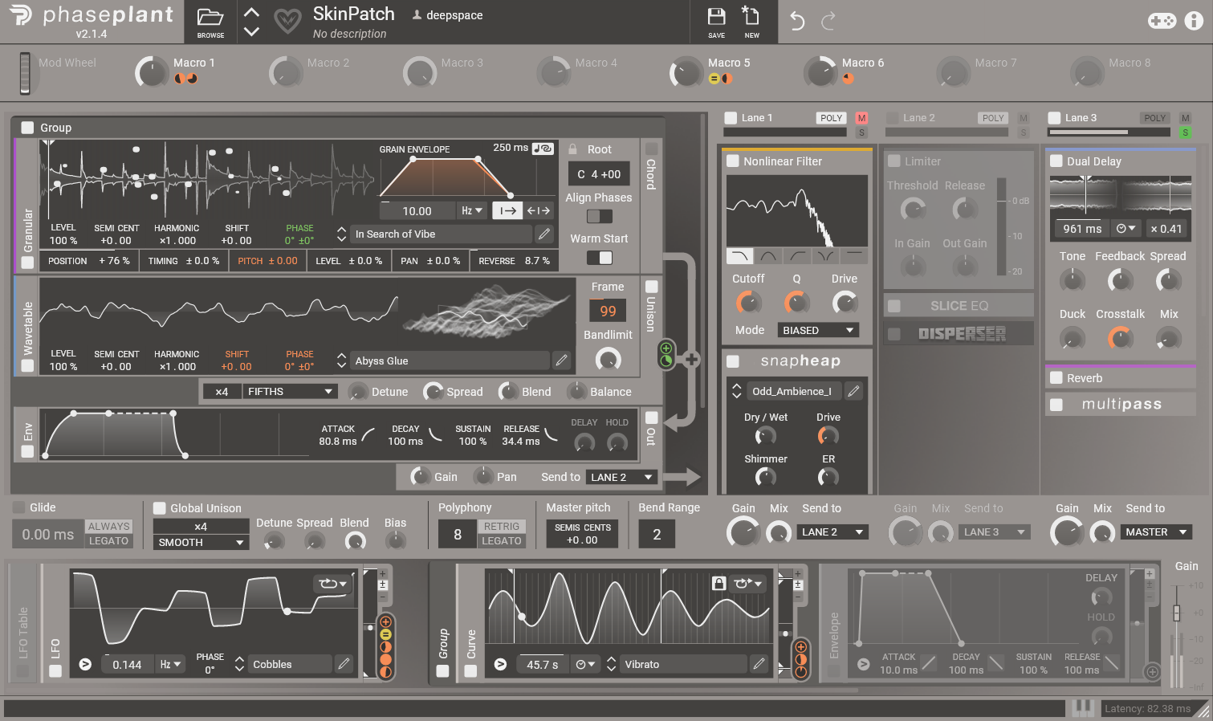
Task: Open the preset Browse folder
Action: pos(210,22)
